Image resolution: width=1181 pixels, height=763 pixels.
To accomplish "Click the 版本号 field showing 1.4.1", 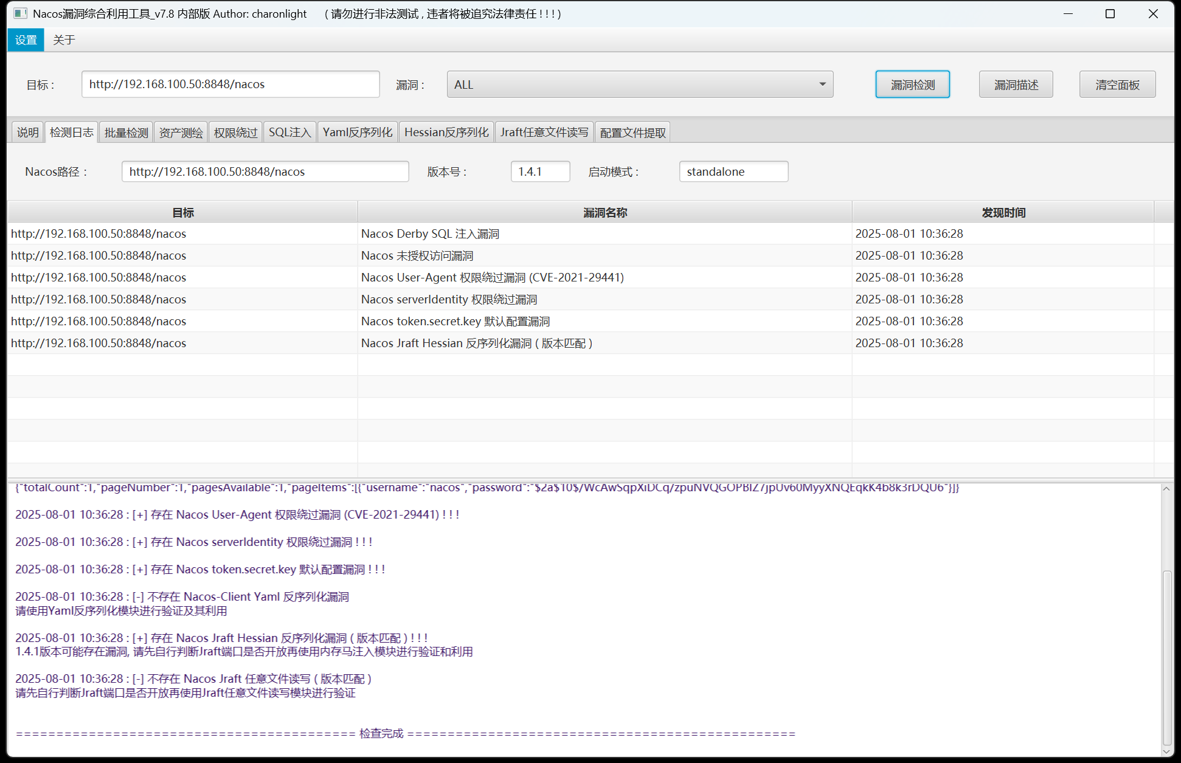I will (540, 171).
